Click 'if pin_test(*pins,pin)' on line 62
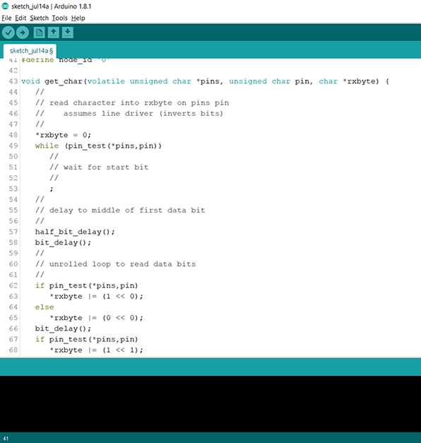 pos(86,285)
